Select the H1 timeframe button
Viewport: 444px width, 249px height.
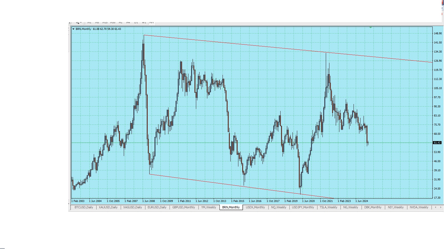(x=120, y=23)
